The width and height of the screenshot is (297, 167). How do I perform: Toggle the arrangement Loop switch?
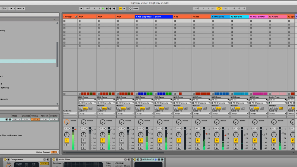219,9
